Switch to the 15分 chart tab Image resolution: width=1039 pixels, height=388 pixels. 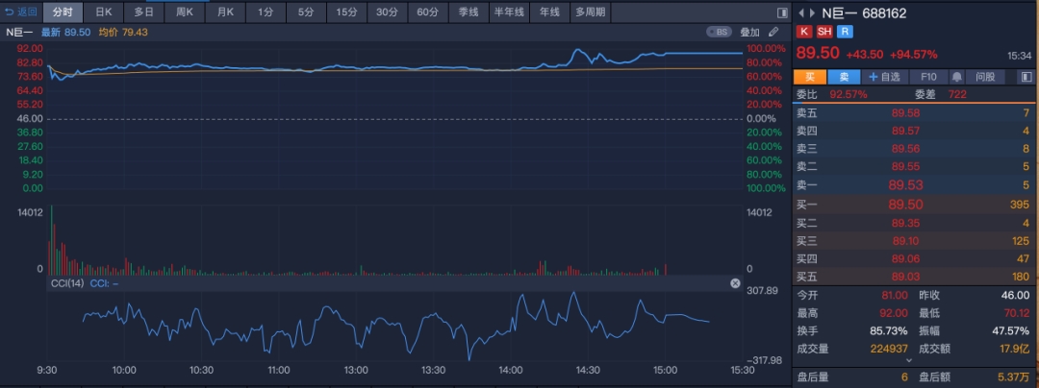(346, 12)
